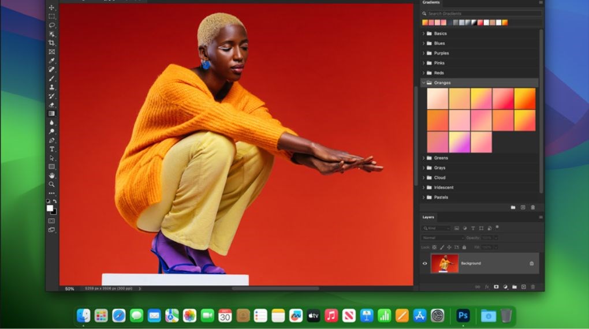The width and height of the screenshot is (589, 329).
Task: Collapse the Oranges gradient folder
Action: (423, 83)
